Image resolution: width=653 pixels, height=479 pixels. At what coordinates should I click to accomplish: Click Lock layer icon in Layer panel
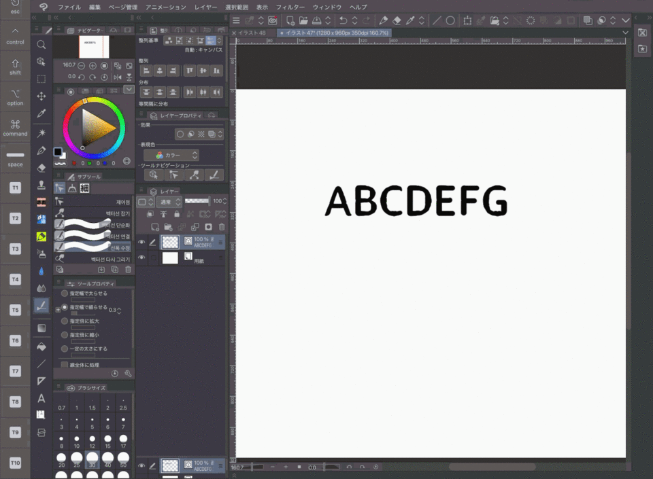click(x=177, y=214)
